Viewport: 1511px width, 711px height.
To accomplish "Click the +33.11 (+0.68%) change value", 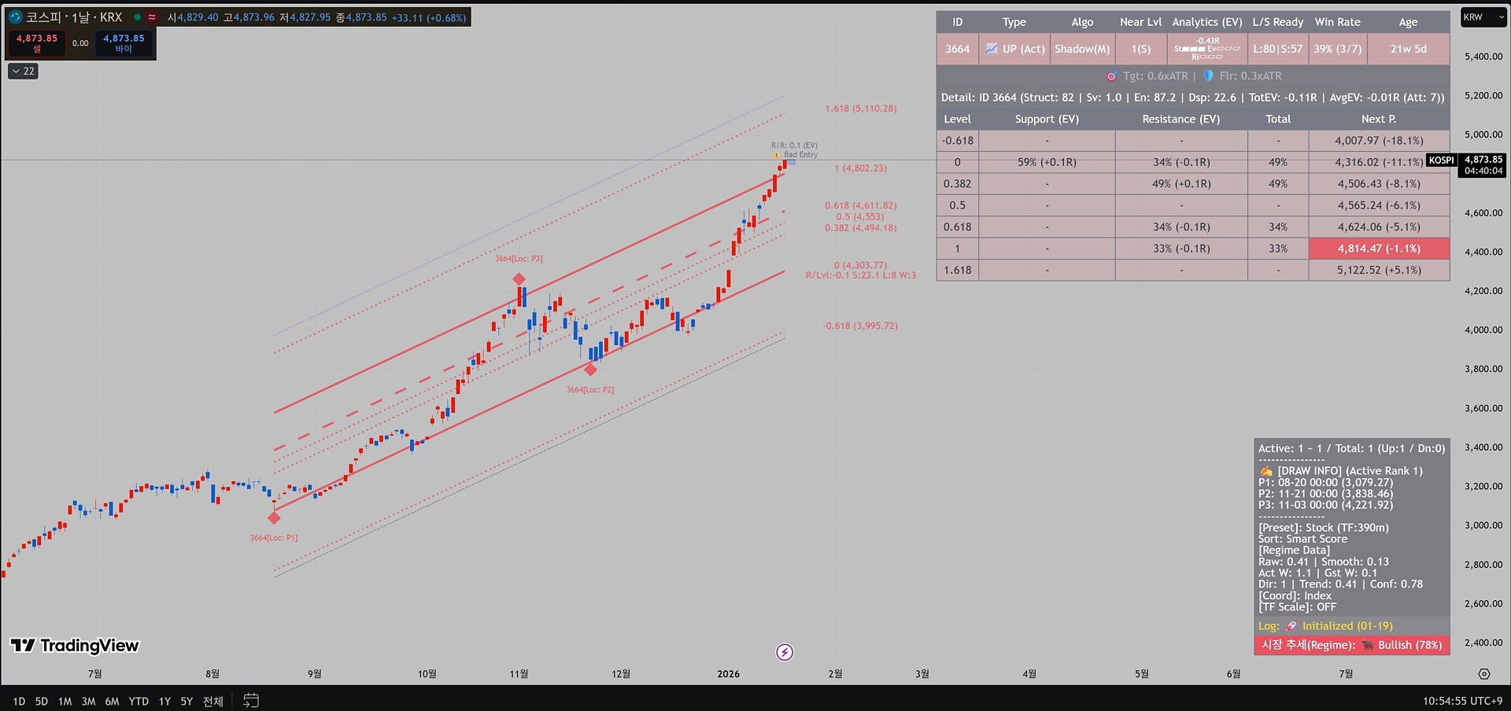I will (429, 17).
